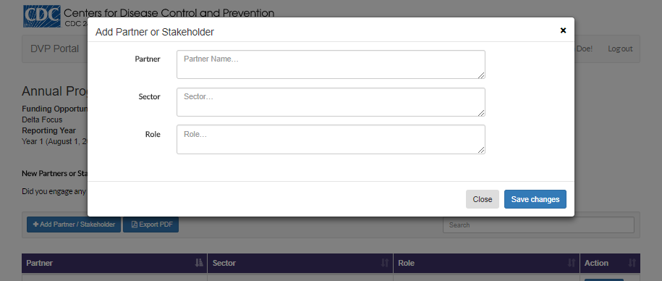The height and width of the screenshot is (281, 662).
Task: Export the table as PDF
Action: point(150,225)
